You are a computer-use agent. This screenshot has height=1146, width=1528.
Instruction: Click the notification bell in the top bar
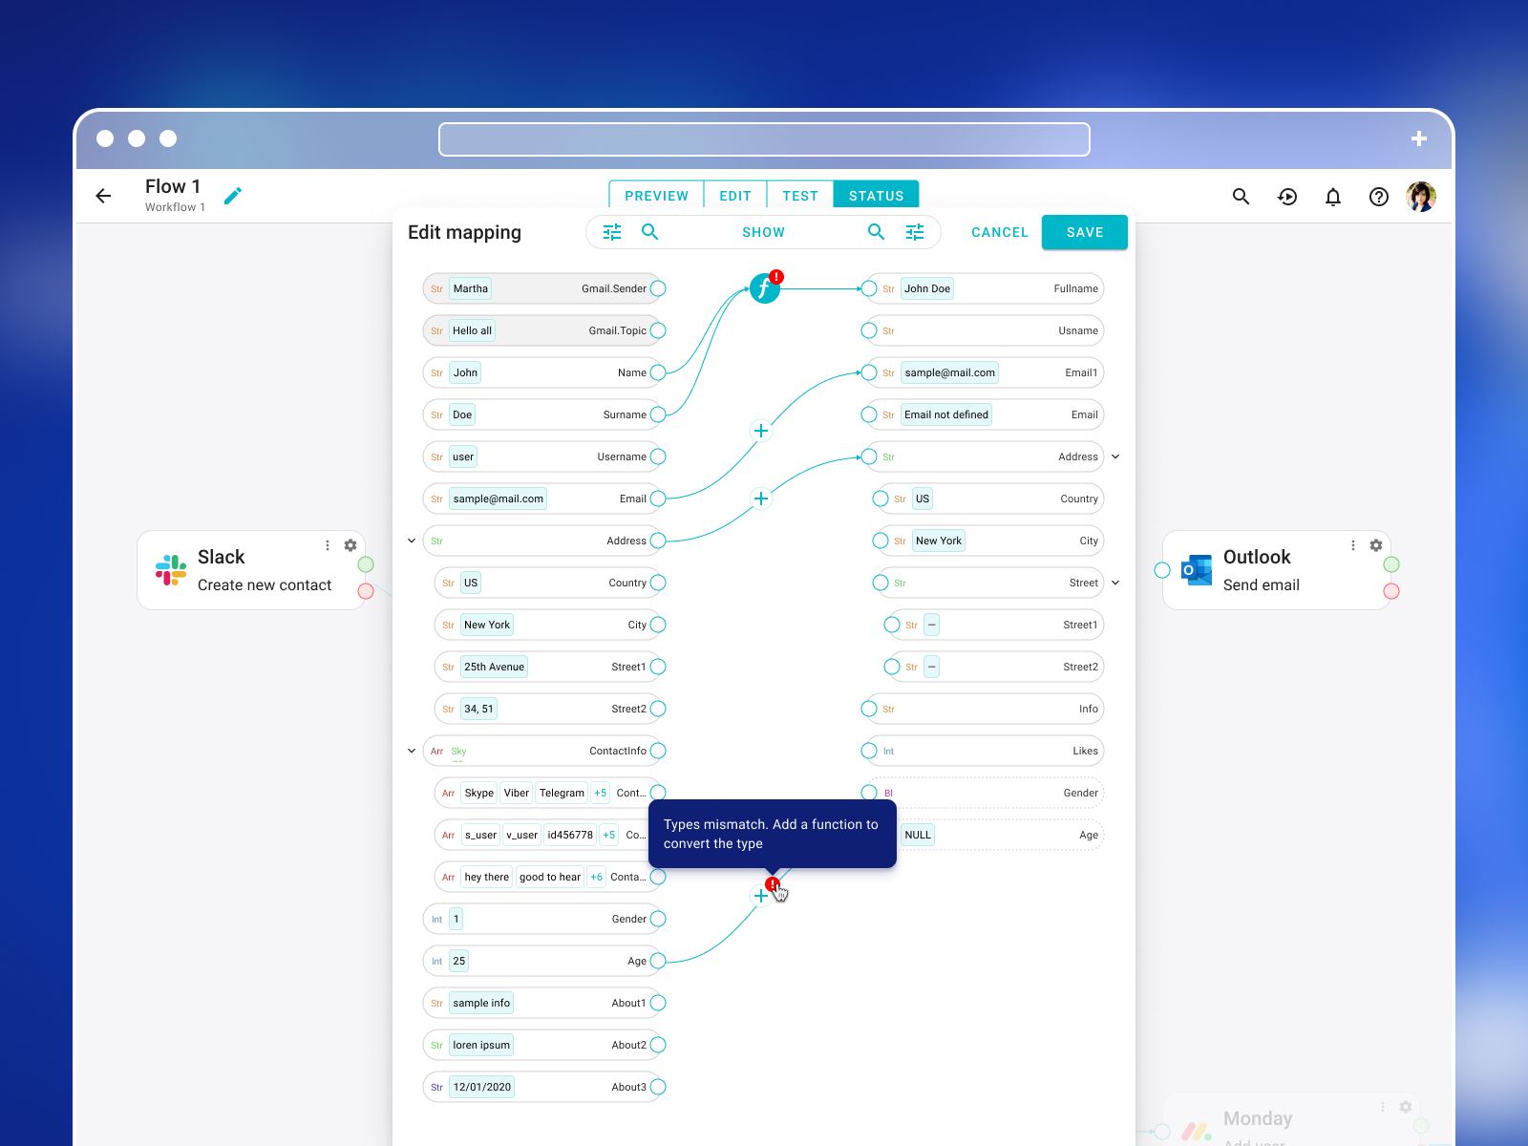(x=1332, y=197)
